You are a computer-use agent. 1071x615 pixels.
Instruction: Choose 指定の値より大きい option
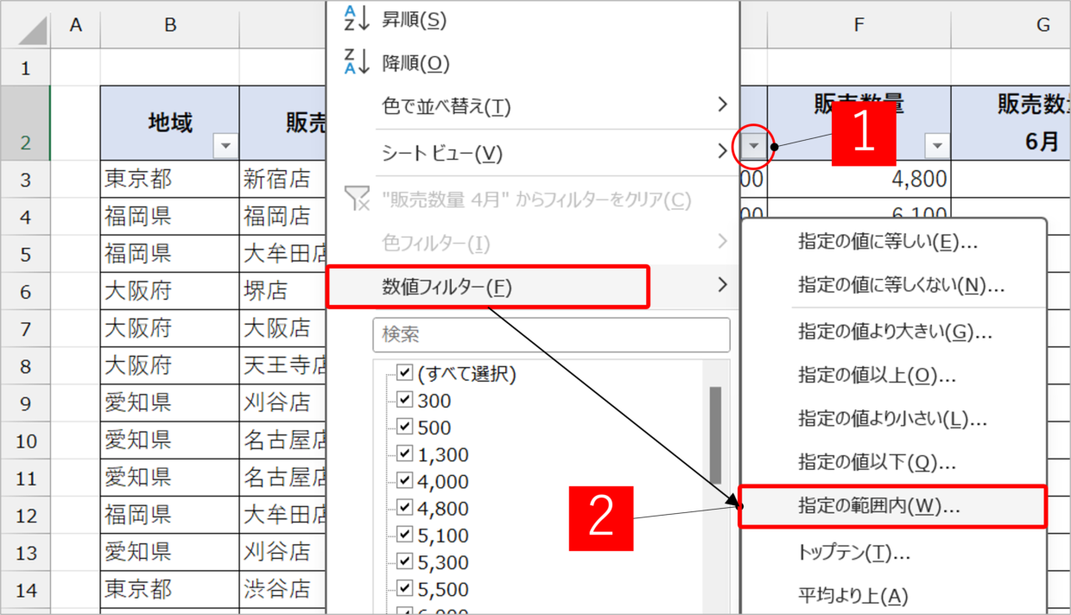894,332
